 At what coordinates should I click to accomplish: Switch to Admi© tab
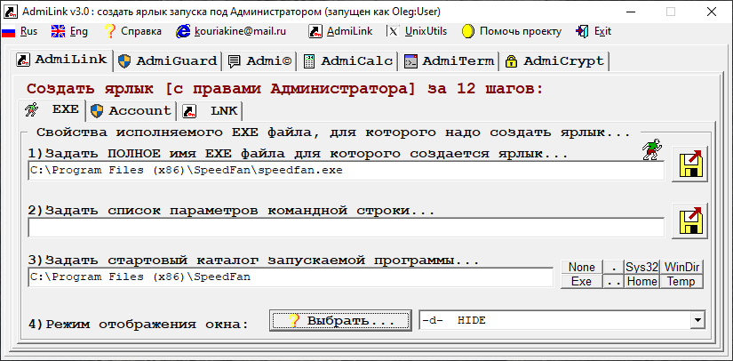tap(260, 61)
